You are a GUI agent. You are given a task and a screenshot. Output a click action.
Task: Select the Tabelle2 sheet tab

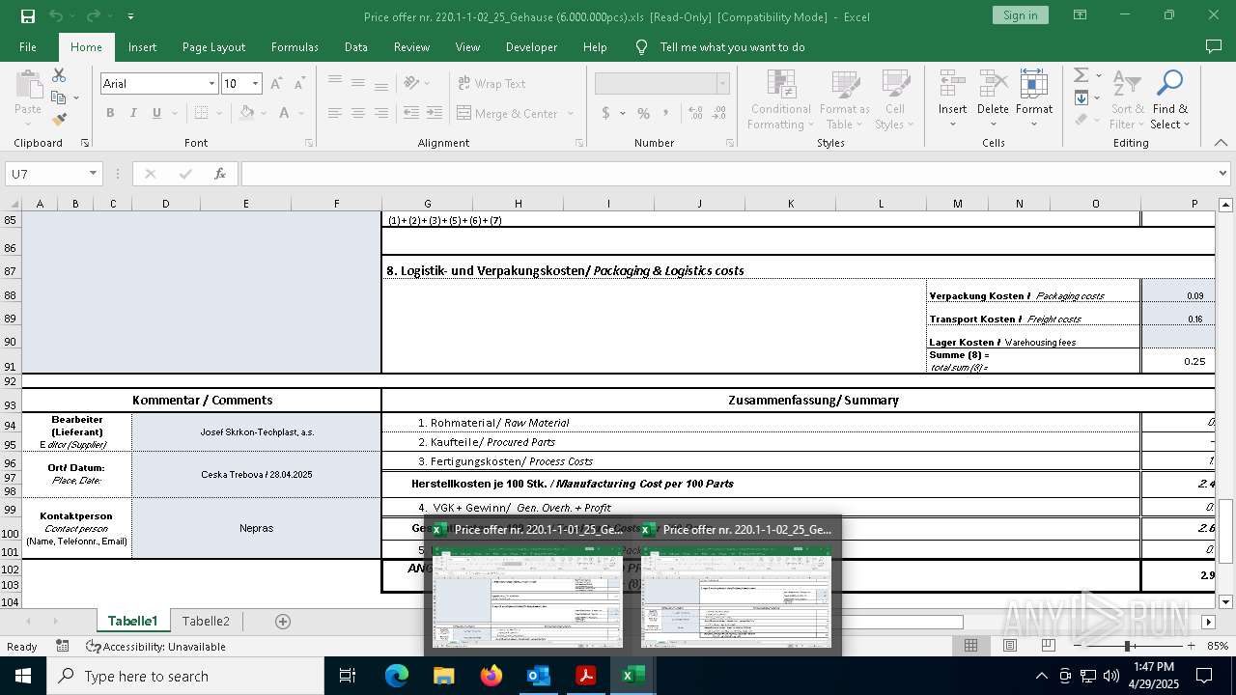click(x=206, y=622)
